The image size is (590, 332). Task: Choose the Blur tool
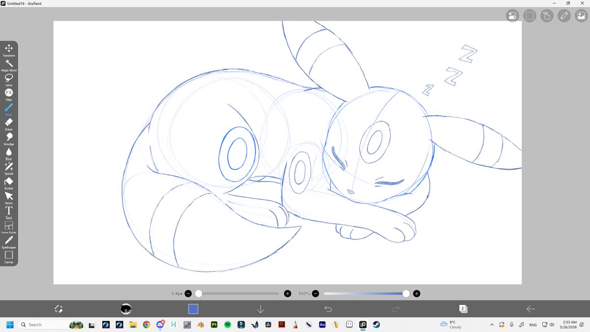pos(8,151)
